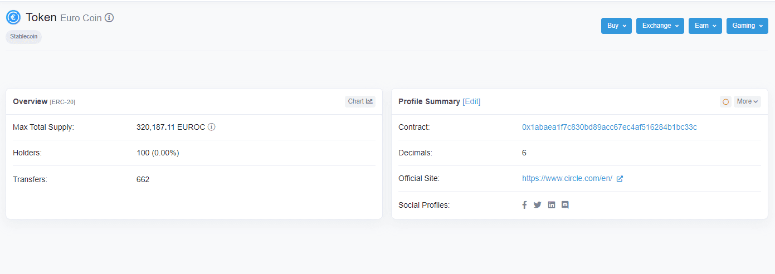
Task: Click the Max Total Supply label
Action: pos(43,127)
